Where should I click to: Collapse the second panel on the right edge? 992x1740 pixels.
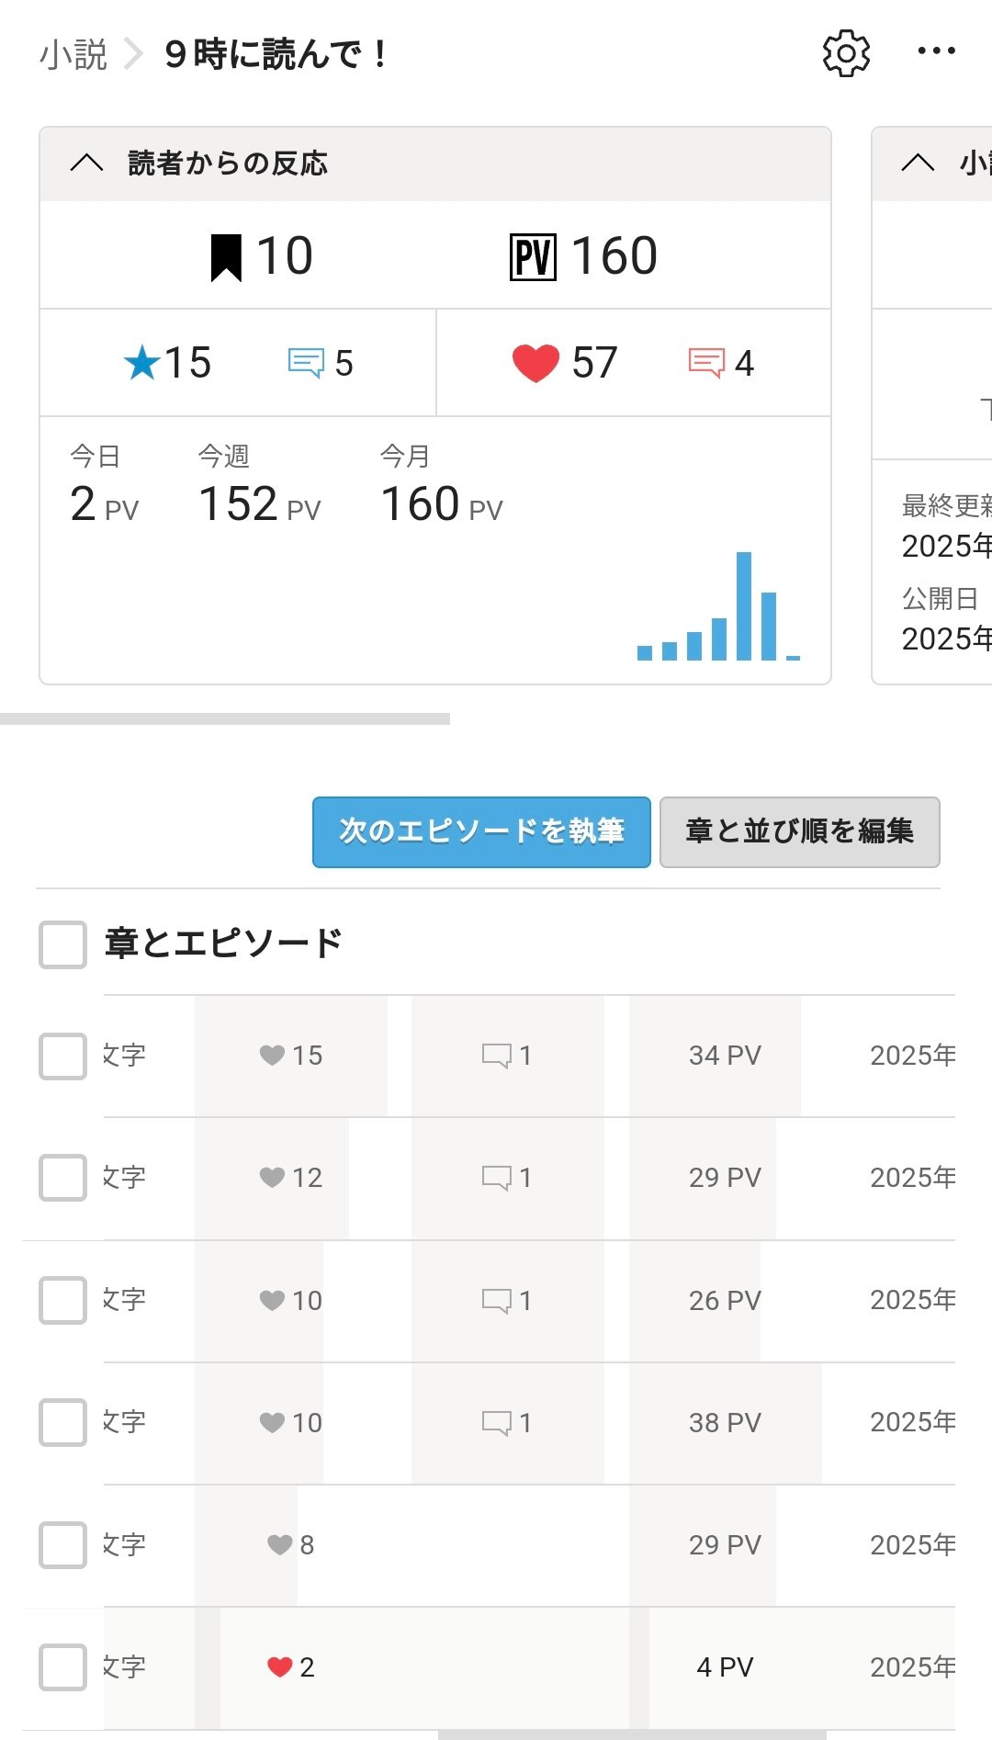[918, 164]
